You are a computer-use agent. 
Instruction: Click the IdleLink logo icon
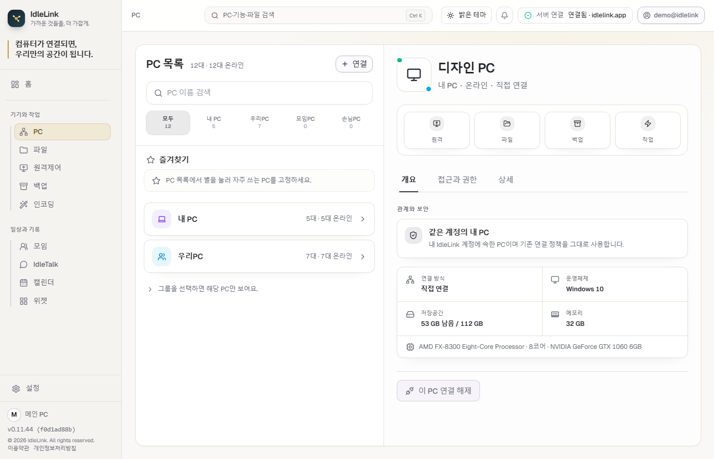(16, 18)
